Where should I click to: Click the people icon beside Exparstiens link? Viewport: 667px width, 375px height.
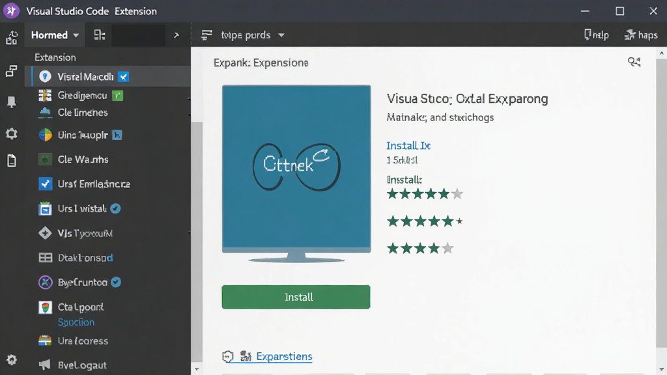click(x=246, y=356)
